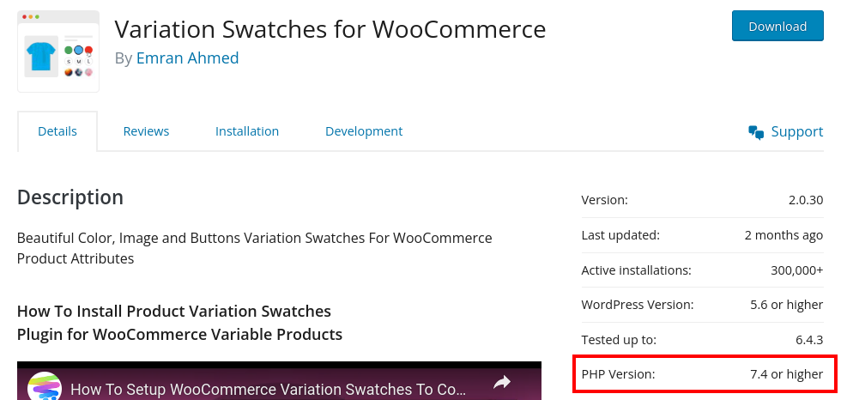Click the PHP Version row
This screenshot has width=847, height=400.
coord(702,374)
